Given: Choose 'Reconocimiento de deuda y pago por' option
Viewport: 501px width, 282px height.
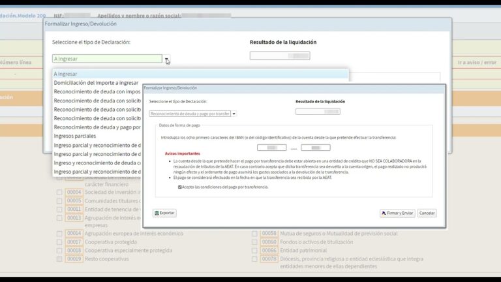Looking at the screenshot, I should [97, 127].
